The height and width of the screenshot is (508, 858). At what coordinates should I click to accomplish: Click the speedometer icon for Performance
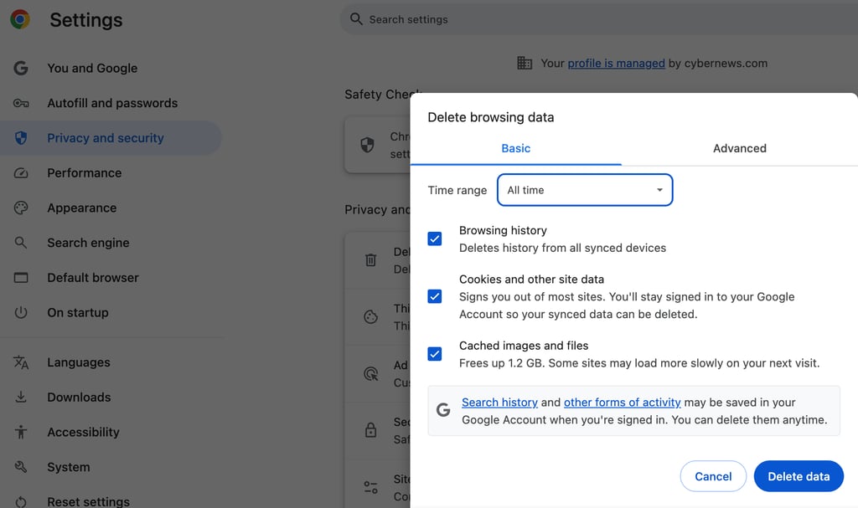coord(21,172)
